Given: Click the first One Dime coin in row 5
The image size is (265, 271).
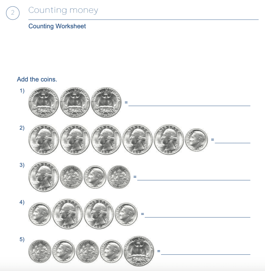Looking at the screenshot, I should 40,251.
